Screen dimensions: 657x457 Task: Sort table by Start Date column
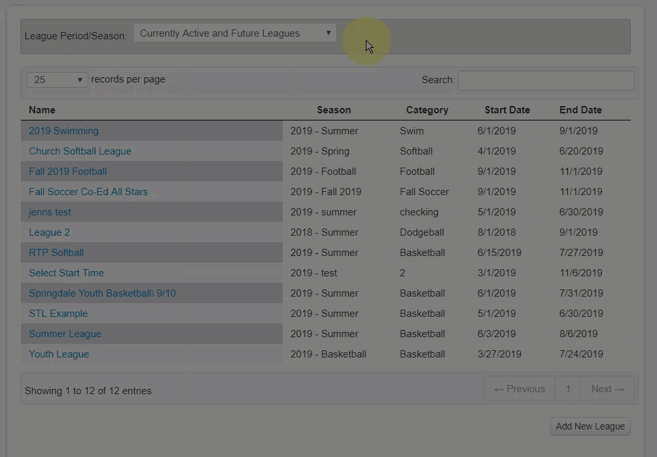(x=507, y=110)
